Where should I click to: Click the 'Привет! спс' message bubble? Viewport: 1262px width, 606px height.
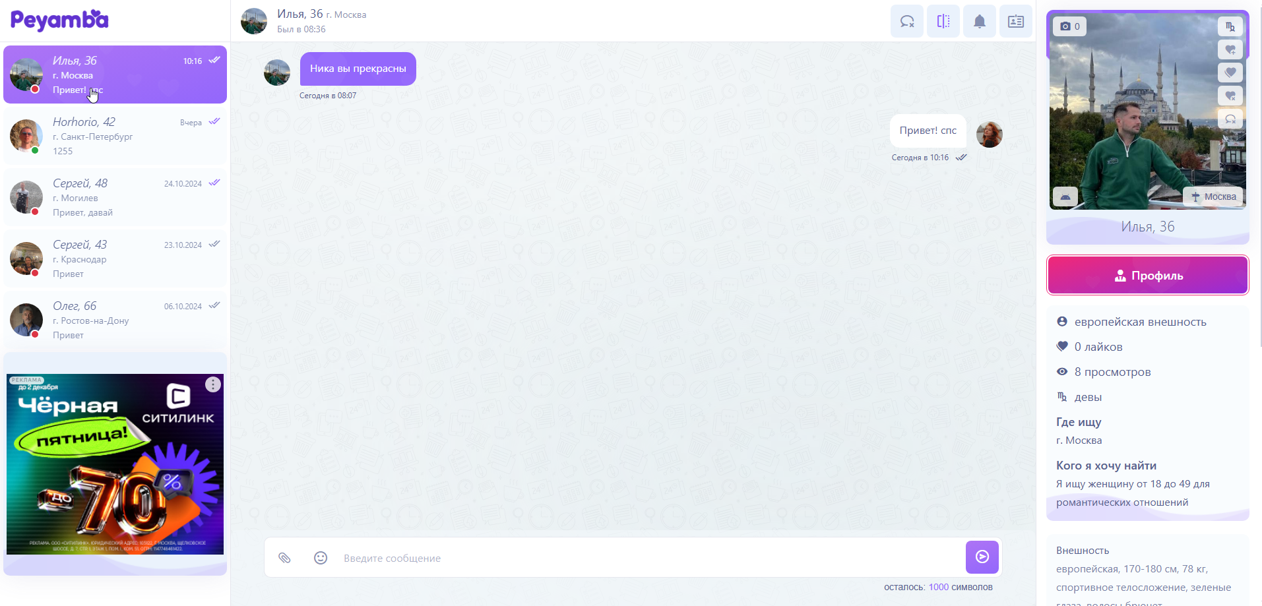click(x=928, y=131)
